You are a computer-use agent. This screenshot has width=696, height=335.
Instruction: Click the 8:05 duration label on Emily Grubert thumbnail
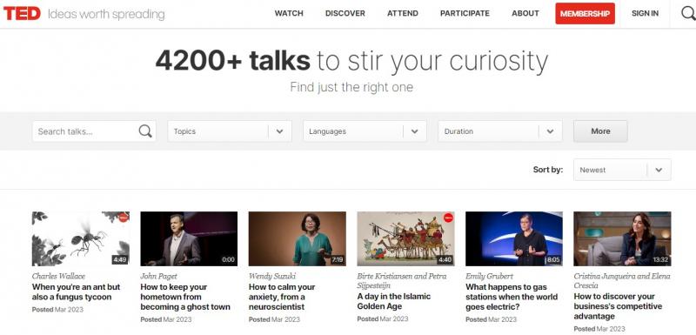553,259
